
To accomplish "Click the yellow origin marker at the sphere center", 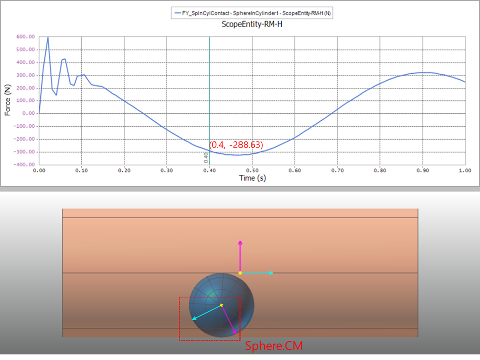I will [x=220, y=304].
